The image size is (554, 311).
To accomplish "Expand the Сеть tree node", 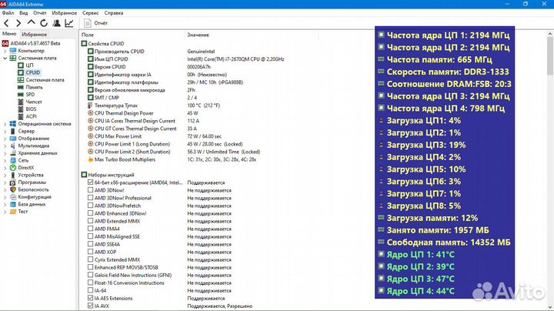I will pyautogui.click(x=5, y=160).
